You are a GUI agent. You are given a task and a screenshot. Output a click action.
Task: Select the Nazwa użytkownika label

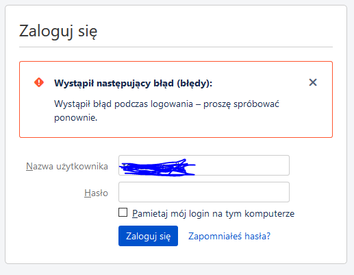pos(67,166)
